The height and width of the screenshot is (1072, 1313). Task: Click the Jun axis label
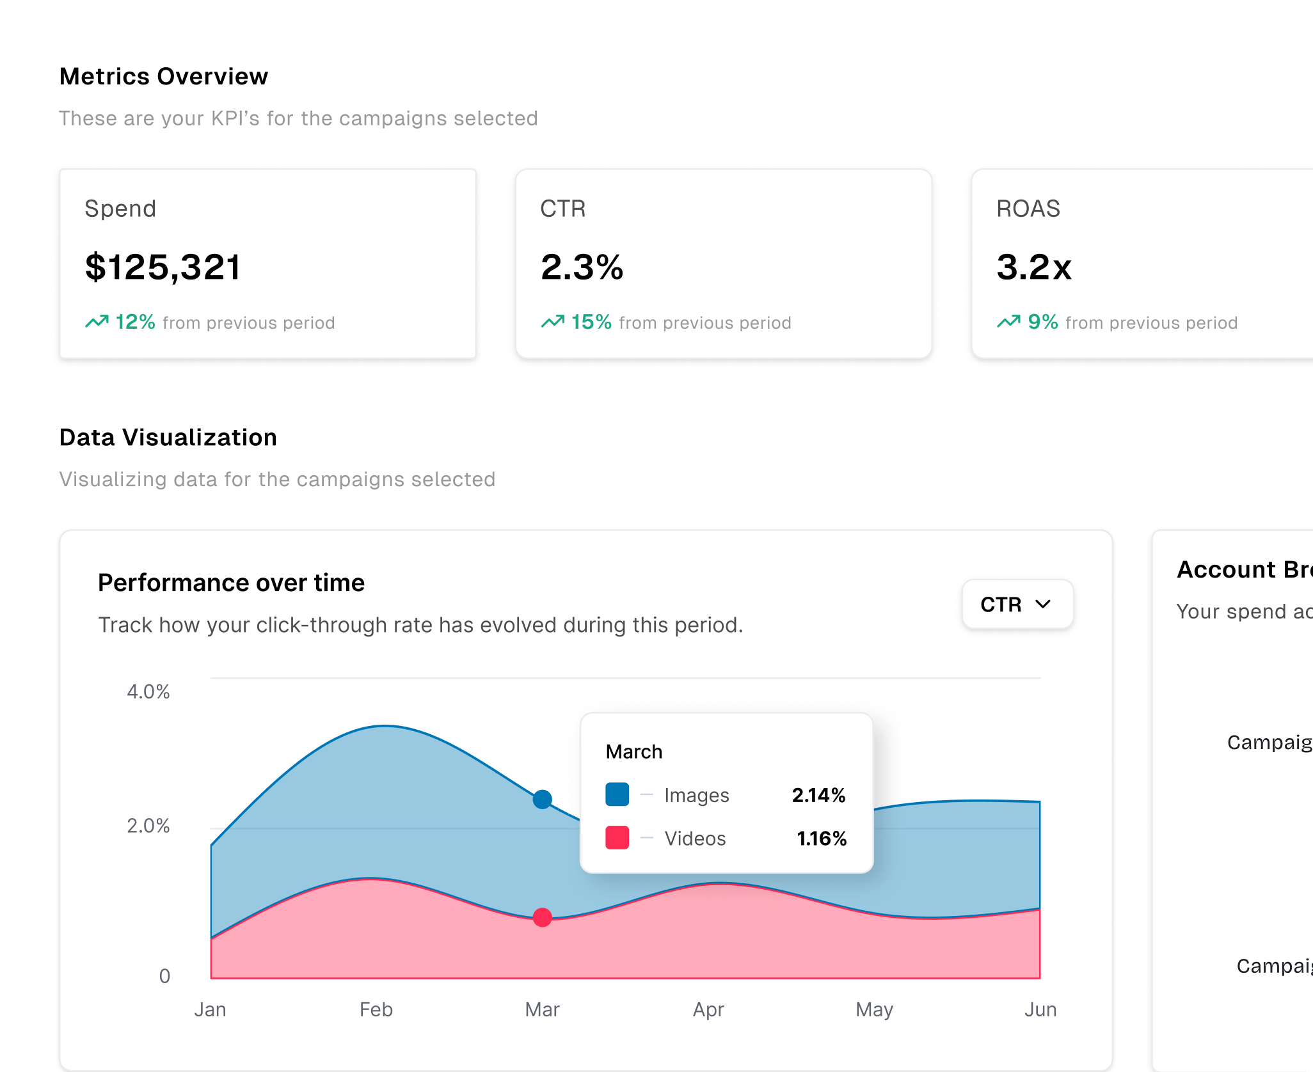click(x=1040, y=1009)
